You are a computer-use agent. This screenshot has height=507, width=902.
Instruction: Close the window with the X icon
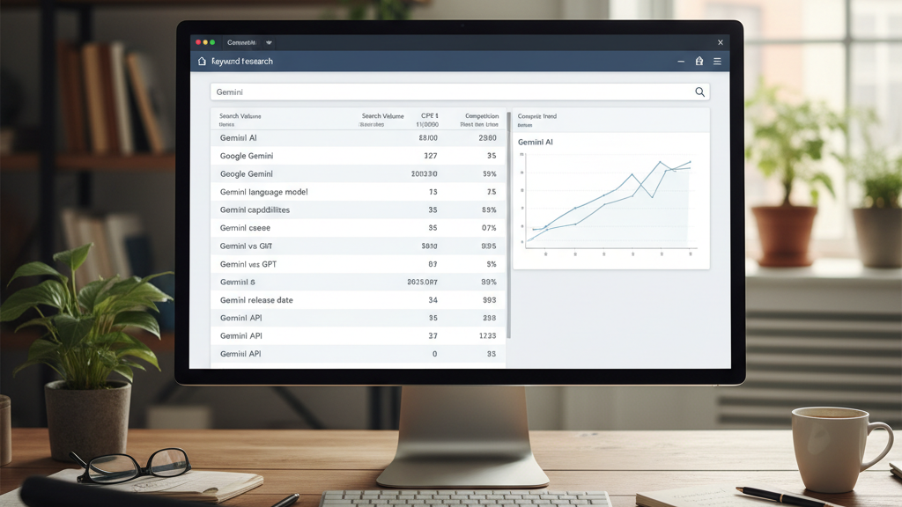tap(721, 42)
